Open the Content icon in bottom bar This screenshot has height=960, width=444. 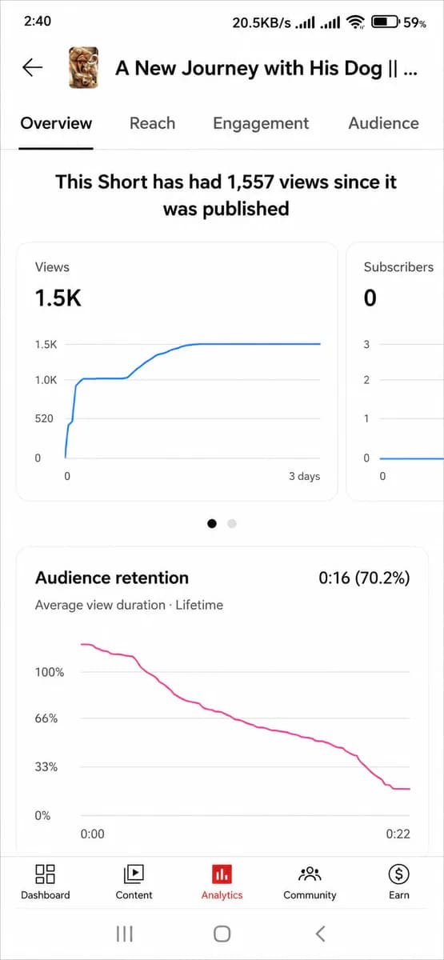[134, 873]
